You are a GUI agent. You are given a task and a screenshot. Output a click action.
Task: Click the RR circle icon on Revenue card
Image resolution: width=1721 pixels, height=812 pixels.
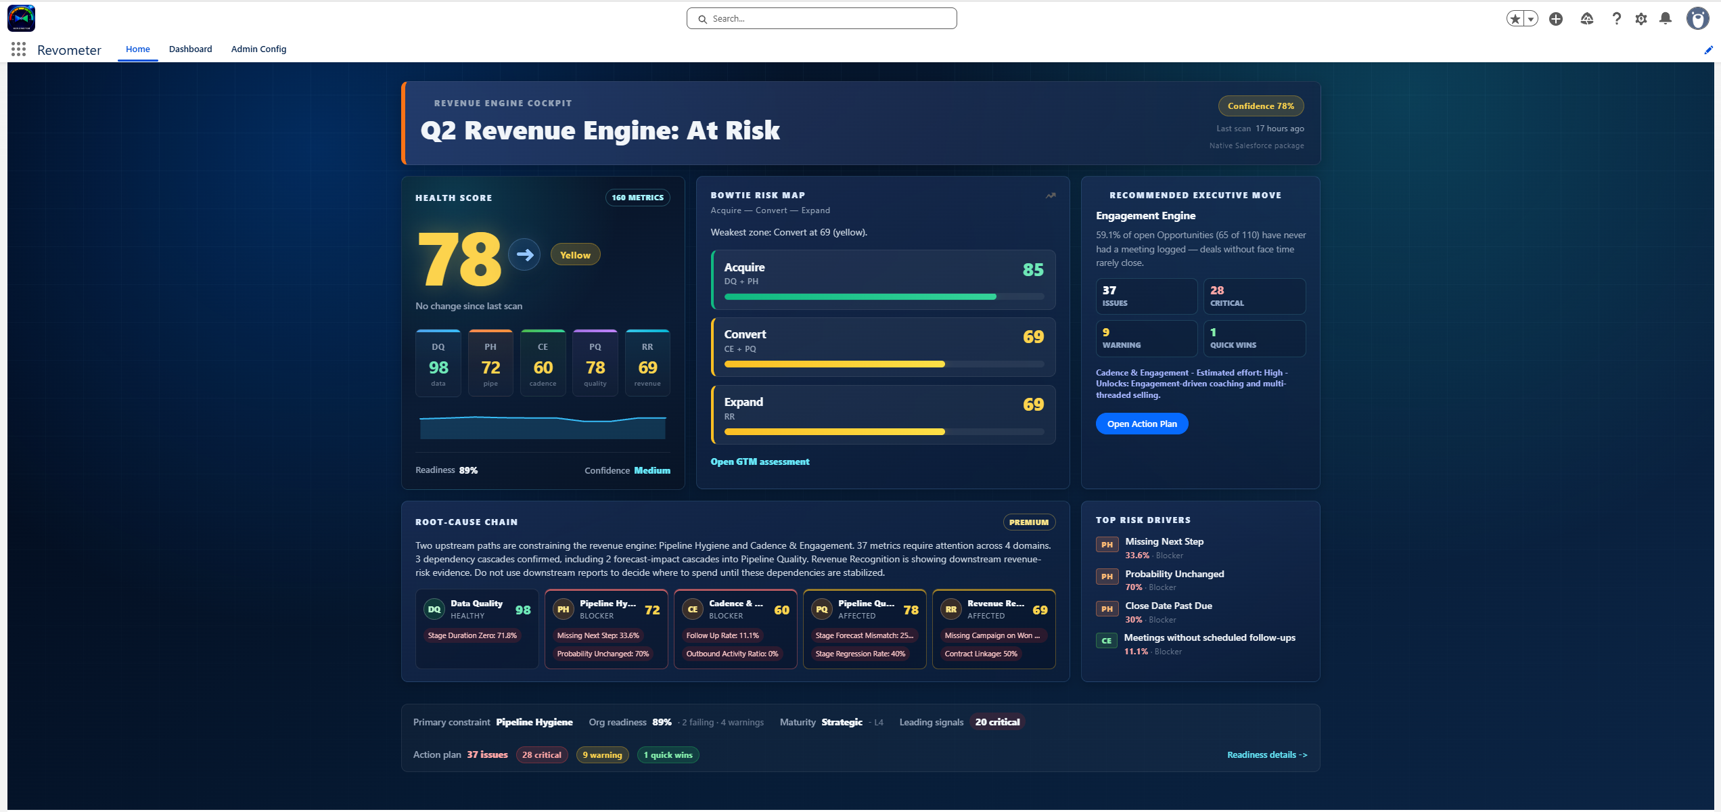951,610
